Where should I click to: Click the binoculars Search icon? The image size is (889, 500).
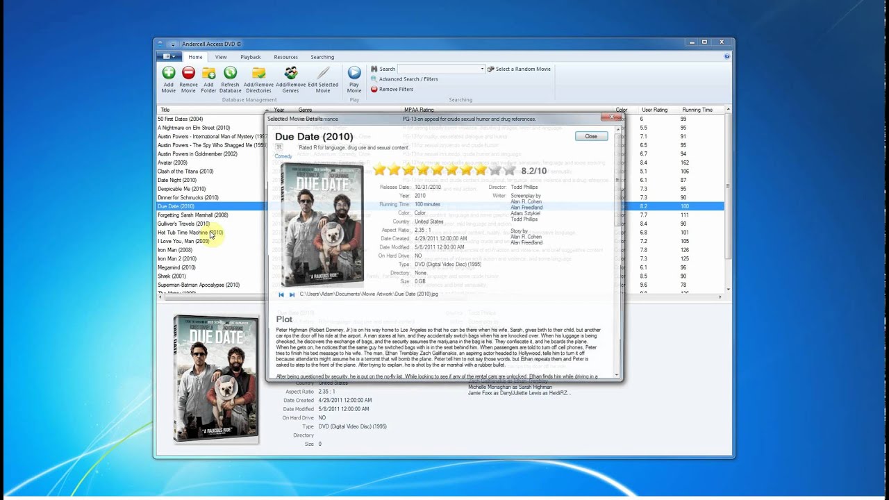(374, 69)
